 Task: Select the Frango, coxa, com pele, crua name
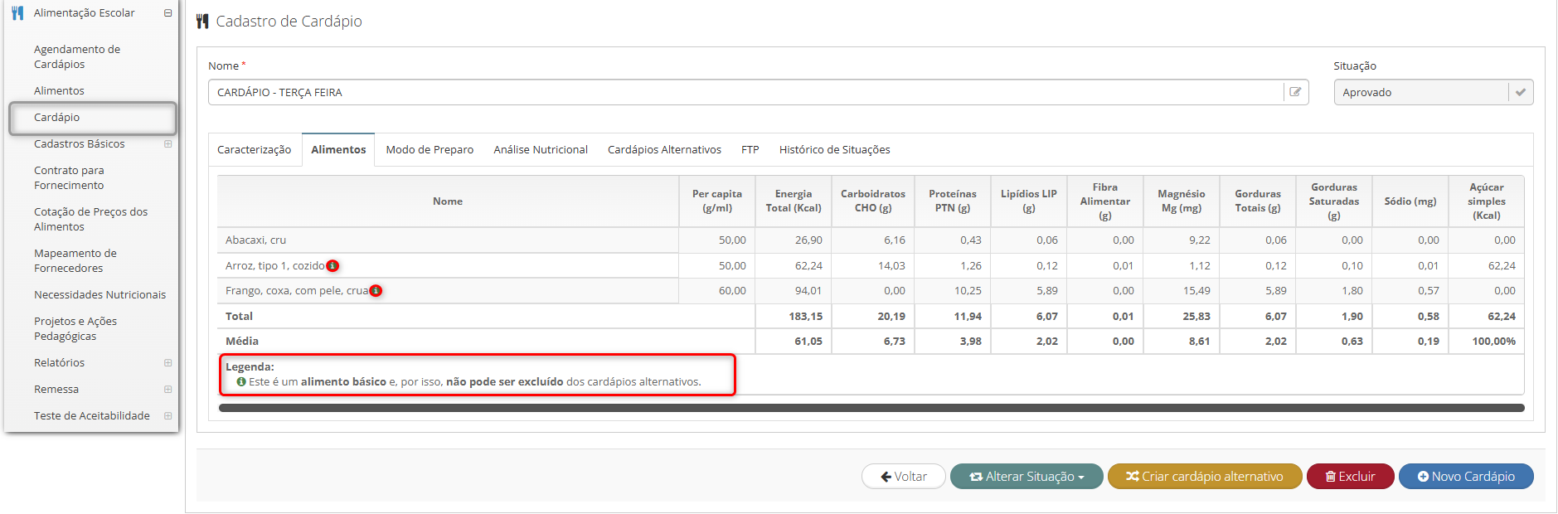point(297,291)
